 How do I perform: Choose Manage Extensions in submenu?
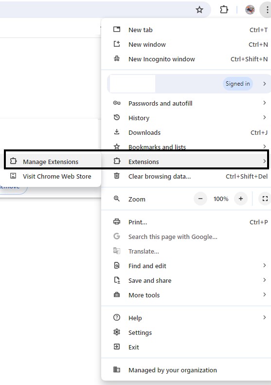(x=51, y=162)
